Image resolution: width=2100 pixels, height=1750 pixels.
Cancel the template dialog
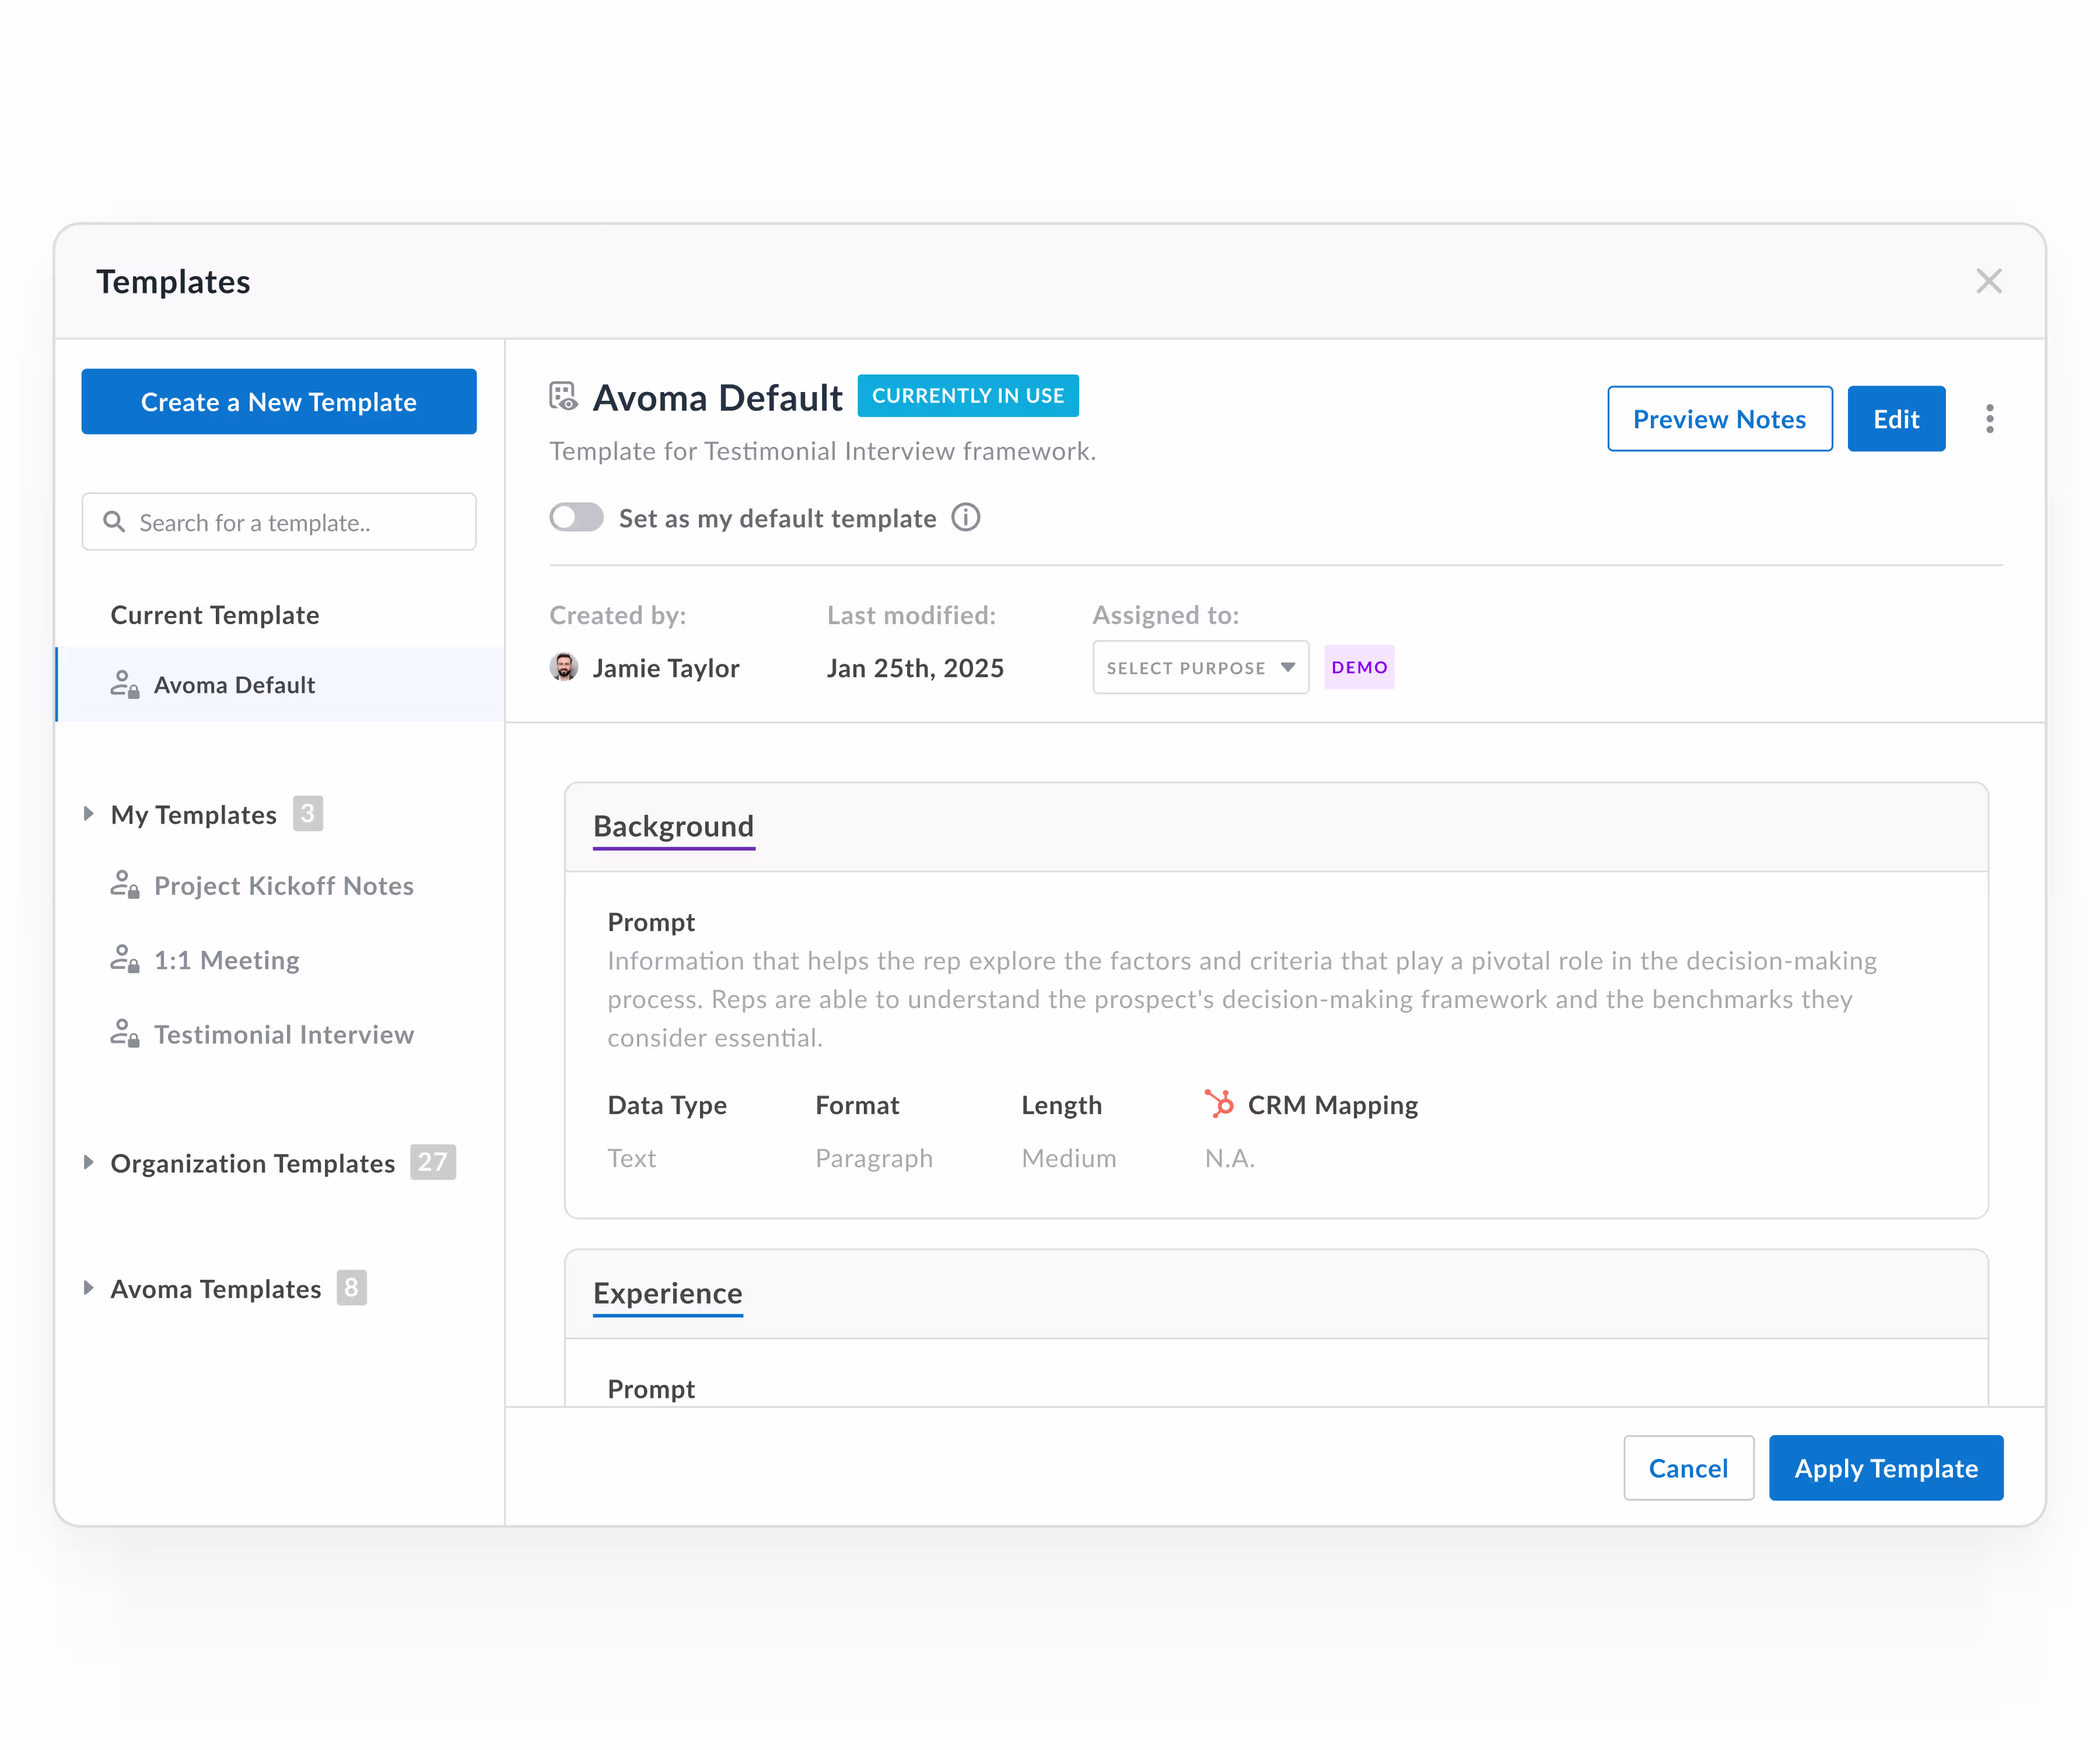[x=1688, y=1468]
